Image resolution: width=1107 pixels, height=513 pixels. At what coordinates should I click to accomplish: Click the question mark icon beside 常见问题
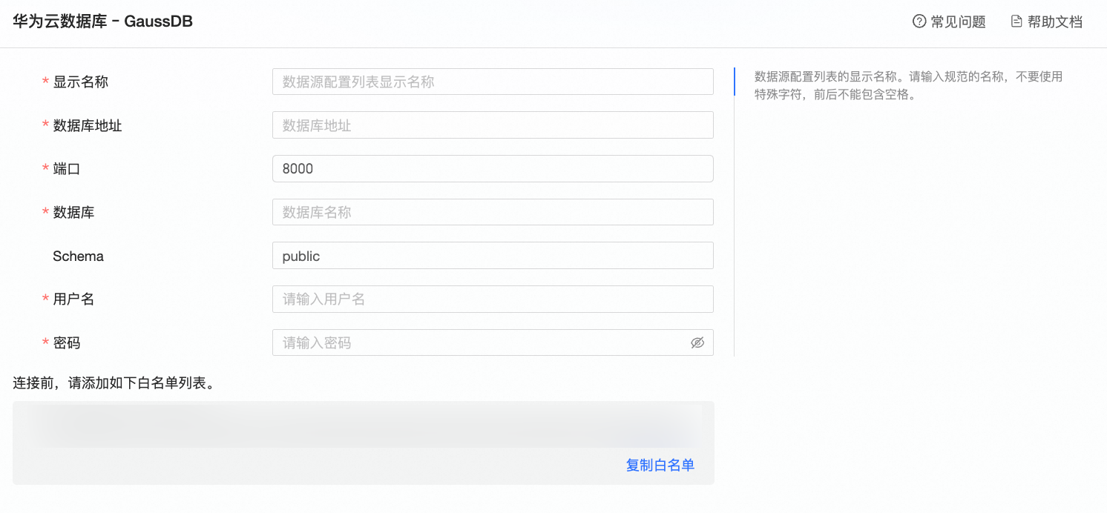coord(920,21)
